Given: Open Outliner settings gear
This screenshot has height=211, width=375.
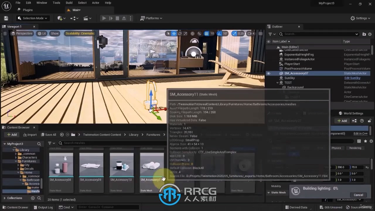Looking at the screenshot, I should tap(370, 34).
